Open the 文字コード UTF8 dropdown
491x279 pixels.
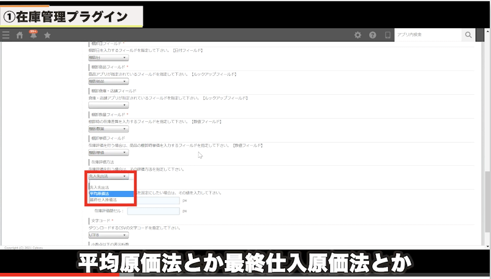pos(108,234)
